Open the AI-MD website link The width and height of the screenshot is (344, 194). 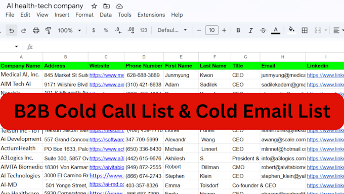click(107, 184)
